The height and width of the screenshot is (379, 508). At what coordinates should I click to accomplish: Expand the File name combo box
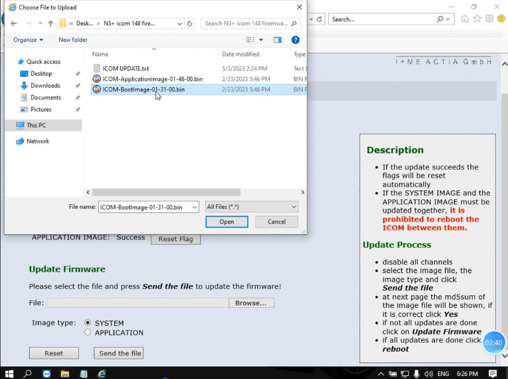pos(194,207)
